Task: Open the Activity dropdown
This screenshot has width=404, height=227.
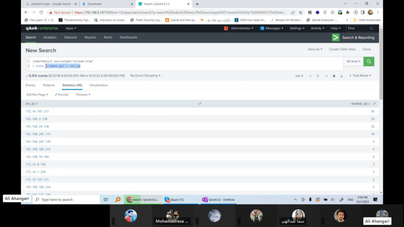Action: pos(317,28)
